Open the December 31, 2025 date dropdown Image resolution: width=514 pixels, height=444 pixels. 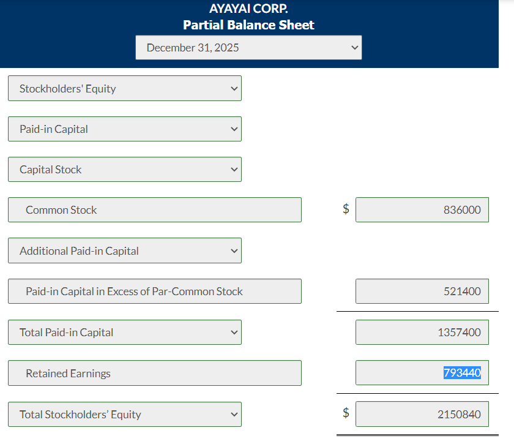click(248, 47)
